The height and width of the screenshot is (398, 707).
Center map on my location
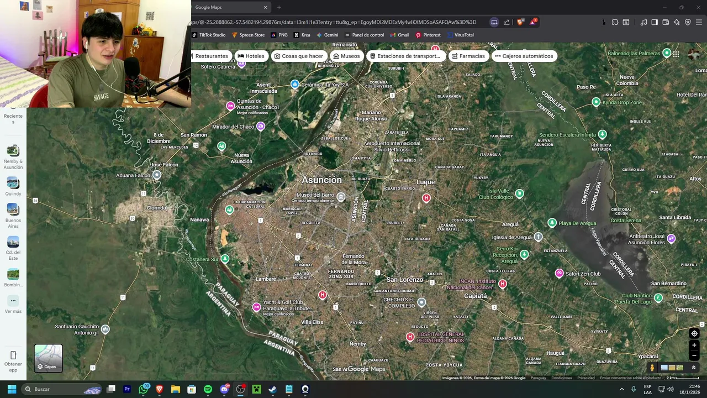[694, 333]
